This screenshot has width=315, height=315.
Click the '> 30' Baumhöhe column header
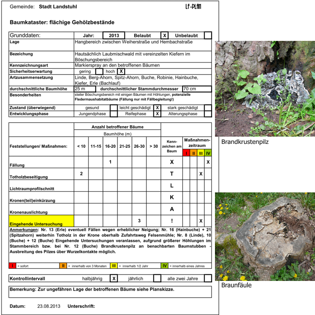click(154, 146)
